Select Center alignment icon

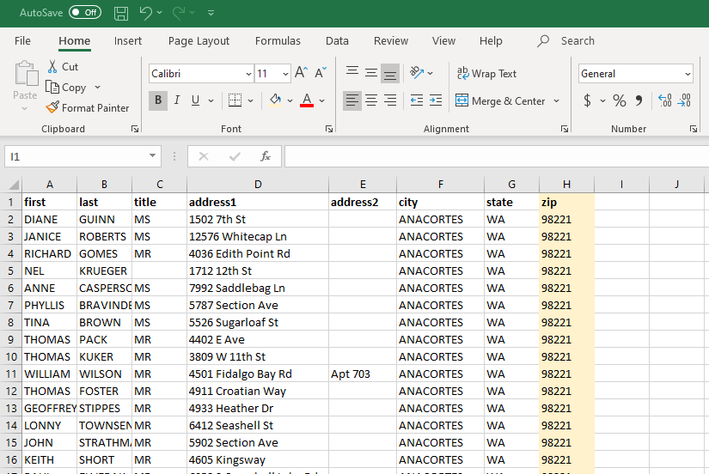click(x=371, y=100)
